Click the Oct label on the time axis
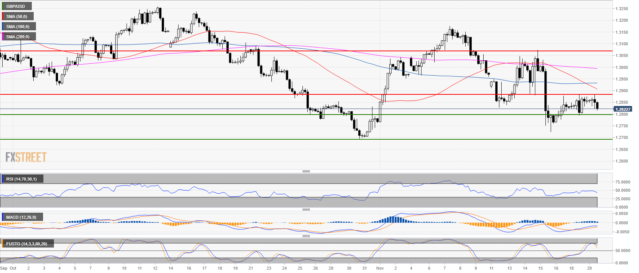This screenshot has height=273, width=639. (13, 268)
